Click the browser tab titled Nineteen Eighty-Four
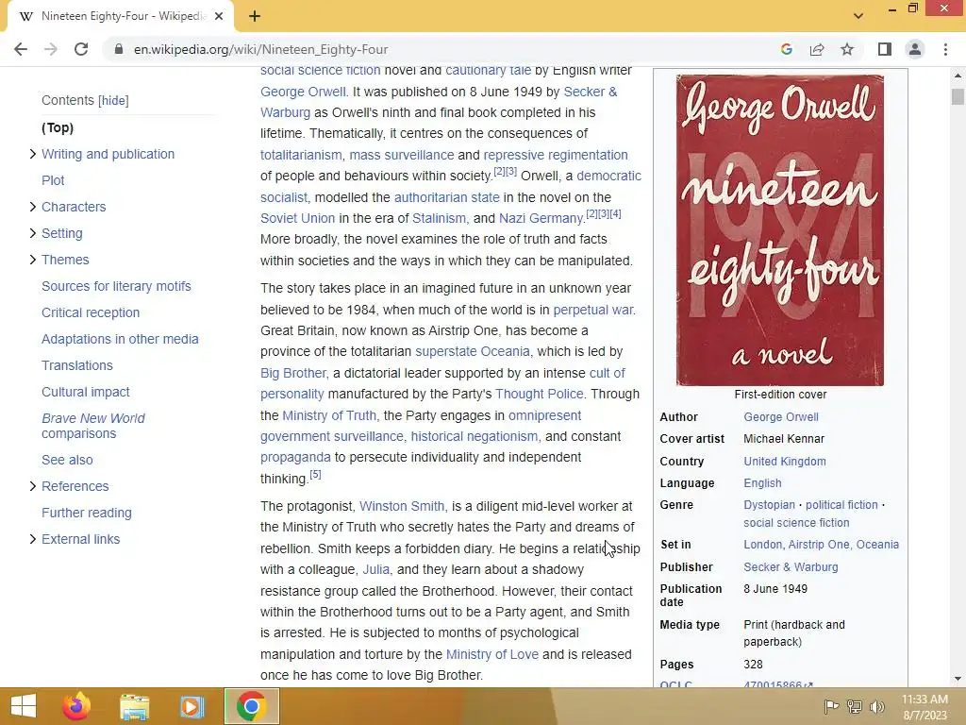Image resolution: width=966 pixels, height=725 pixels. tap(120, 16)
